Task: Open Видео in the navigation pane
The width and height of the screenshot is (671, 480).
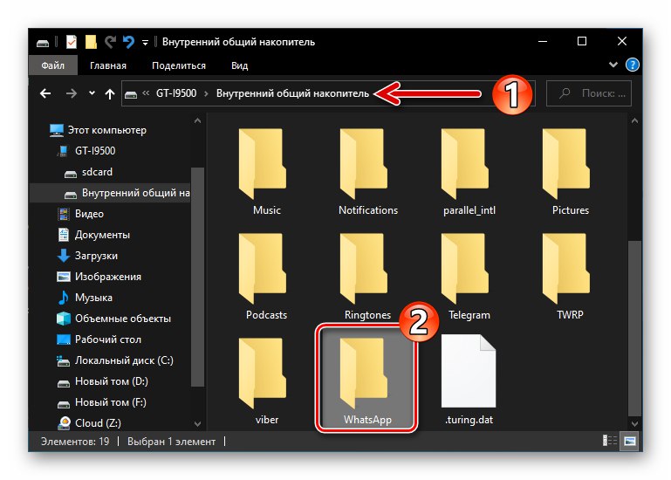Action: [x=80, y=214]
